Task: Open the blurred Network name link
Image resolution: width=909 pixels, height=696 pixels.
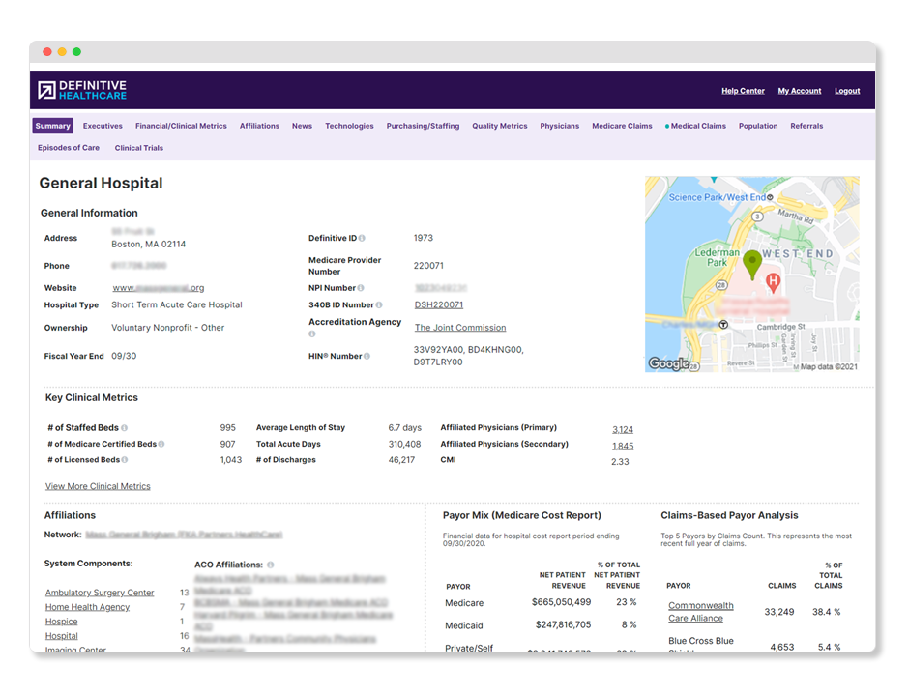Action: pos(184,535)
